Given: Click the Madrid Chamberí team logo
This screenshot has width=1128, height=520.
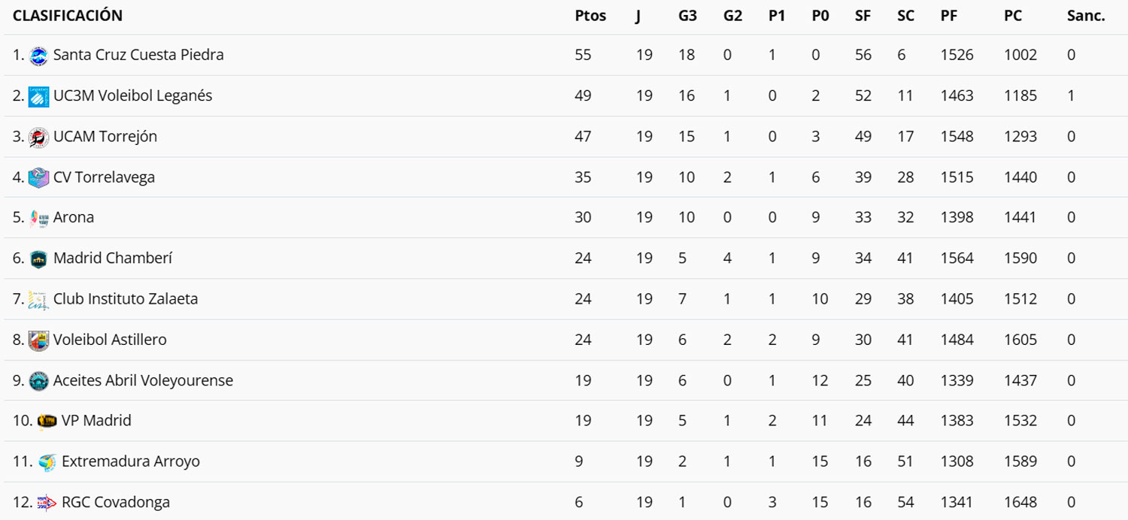Looking at the screenshot, I should pyautogui.click(x=38, y=258).
